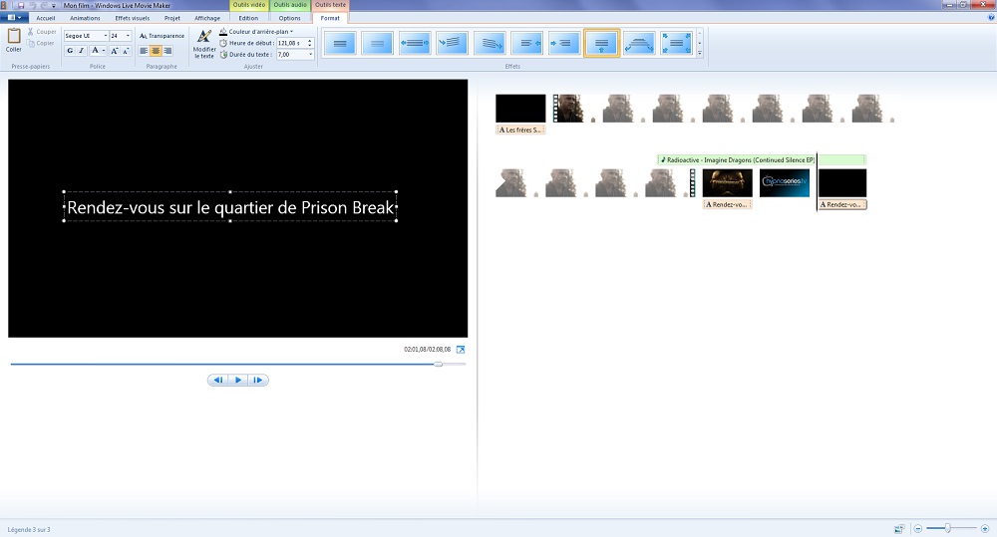Center-align the caption text
Image resolution: width=997 pixels, height=537 pixels.
pyautogui.click(x=156, y=51)
